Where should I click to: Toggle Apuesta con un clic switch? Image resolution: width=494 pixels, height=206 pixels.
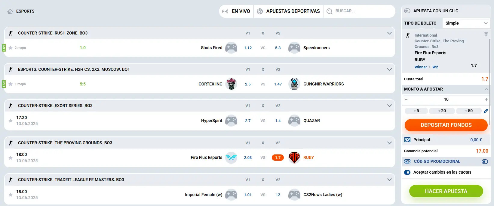pyautogui.click(x=407, y=11)
